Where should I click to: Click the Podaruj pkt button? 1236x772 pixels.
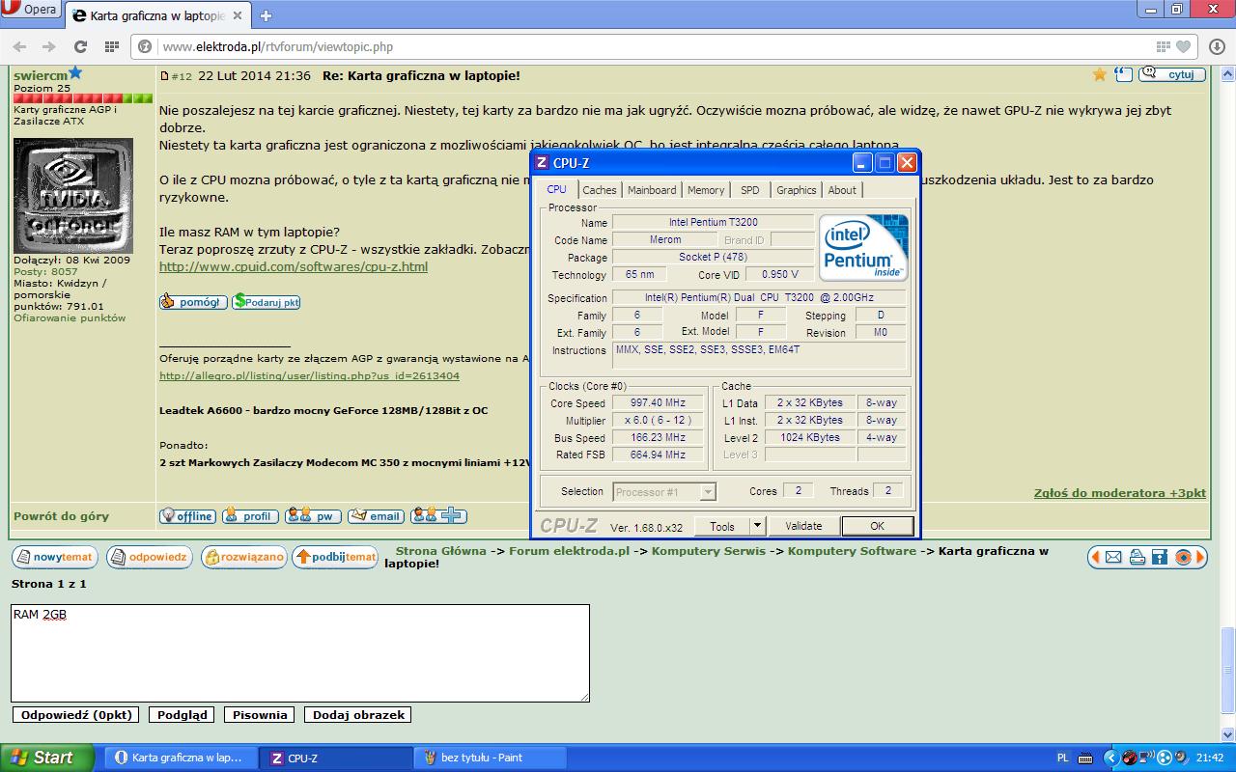pyautogui.click(x=266, y=302)
